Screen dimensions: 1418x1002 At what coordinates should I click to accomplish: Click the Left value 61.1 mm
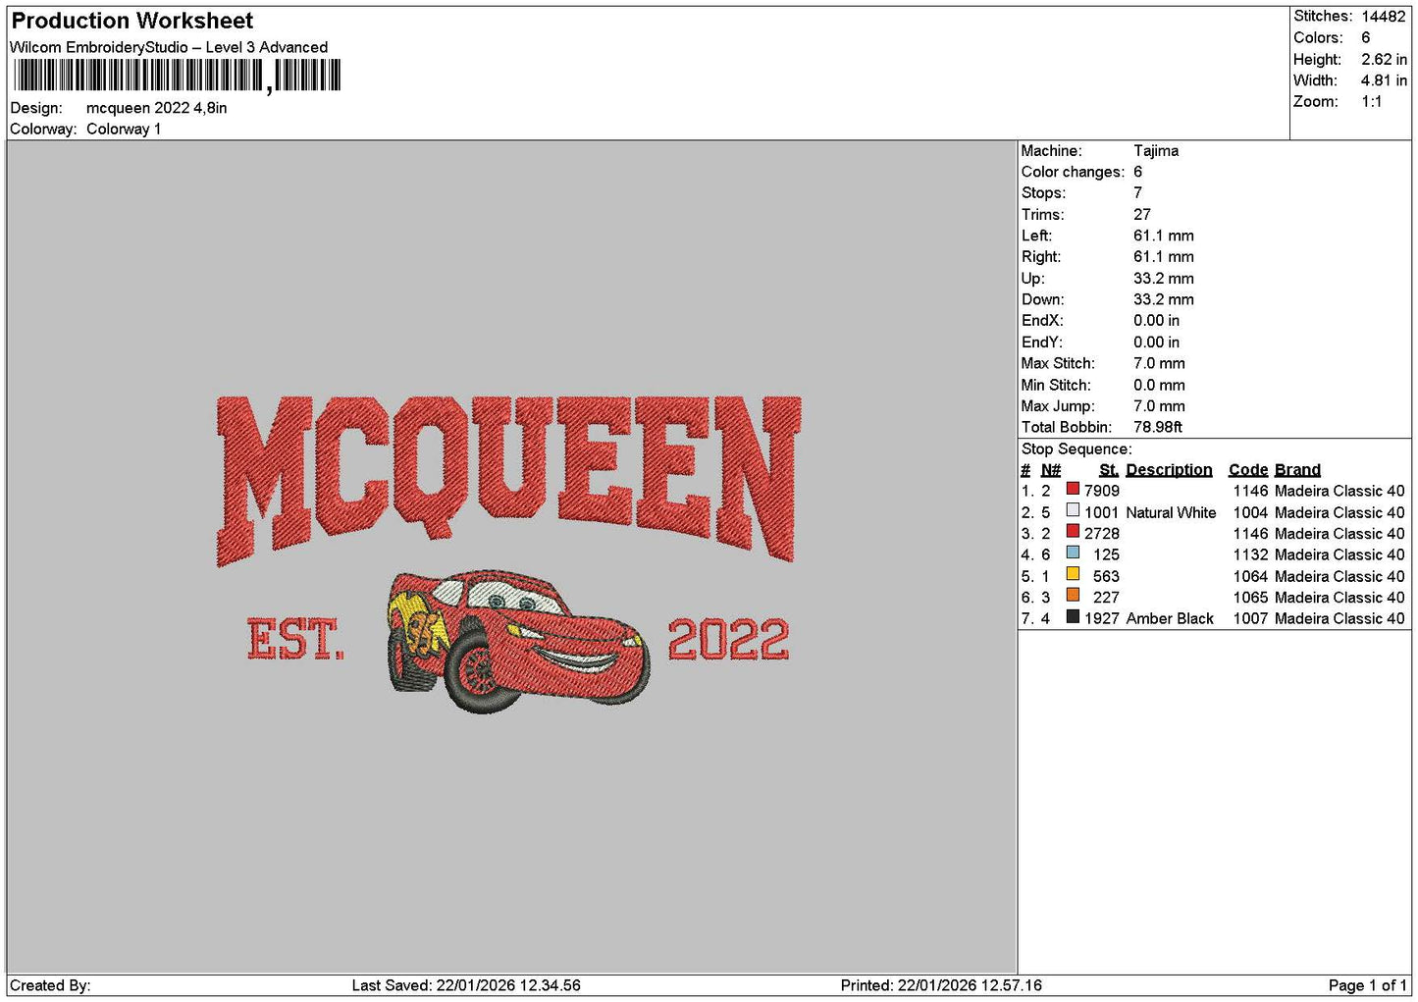click(x=1164, y=236)
